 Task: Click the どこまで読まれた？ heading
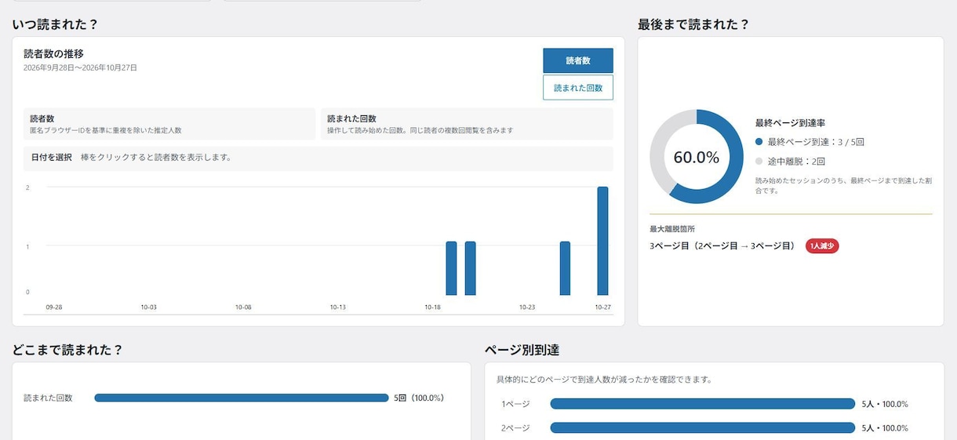[68, 350]
